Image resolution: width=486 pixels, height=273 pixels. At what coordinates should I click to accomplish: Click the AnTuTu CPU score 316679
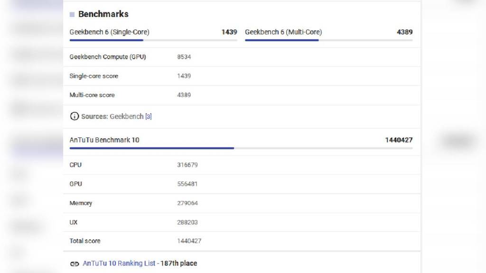(187, 165)
